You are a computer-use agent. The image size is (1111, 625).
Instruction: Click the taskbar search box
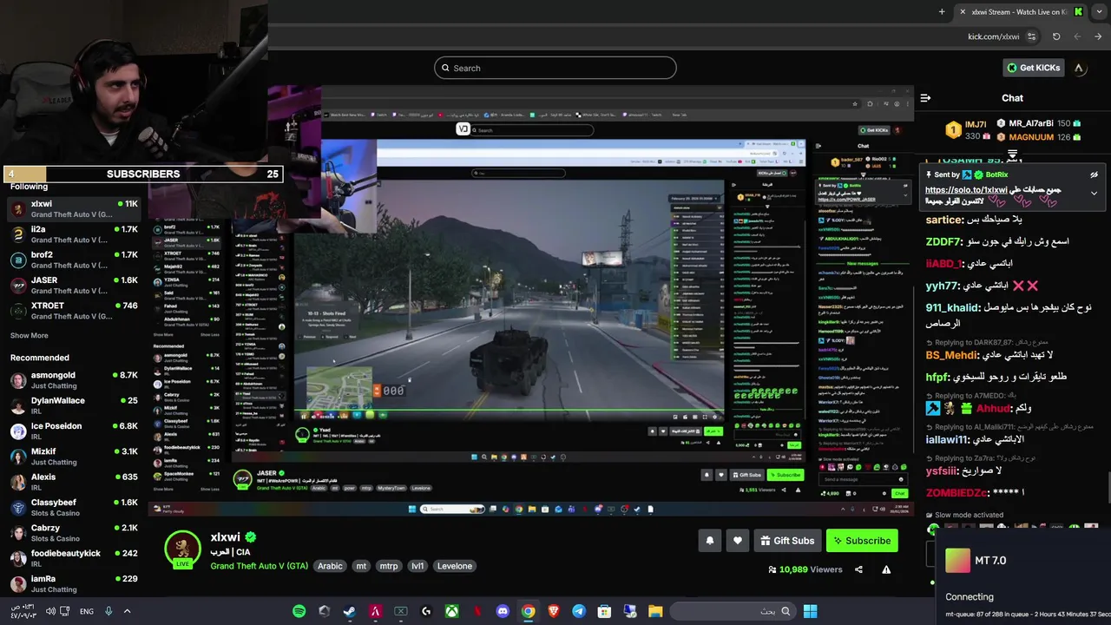point(733,611)
